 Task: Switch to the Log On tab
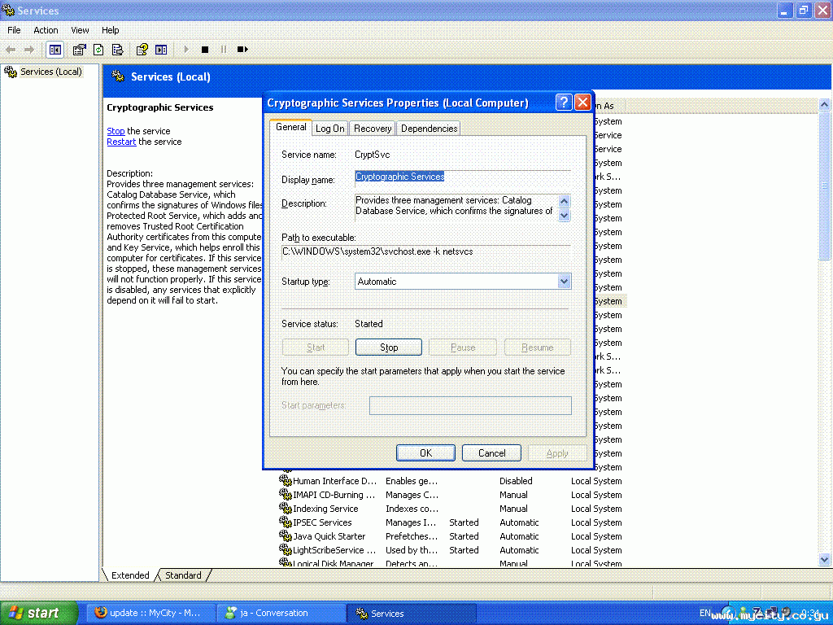329,129
